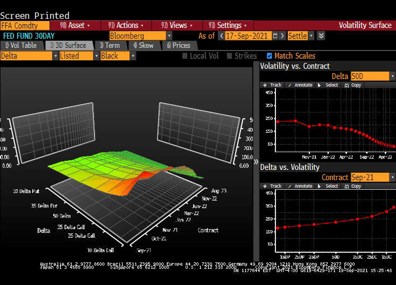Image resolution: width=396 pixels, height=285 pixels.
Task: Collapse side panel with the double arrow handle
Action: (256, 161)
